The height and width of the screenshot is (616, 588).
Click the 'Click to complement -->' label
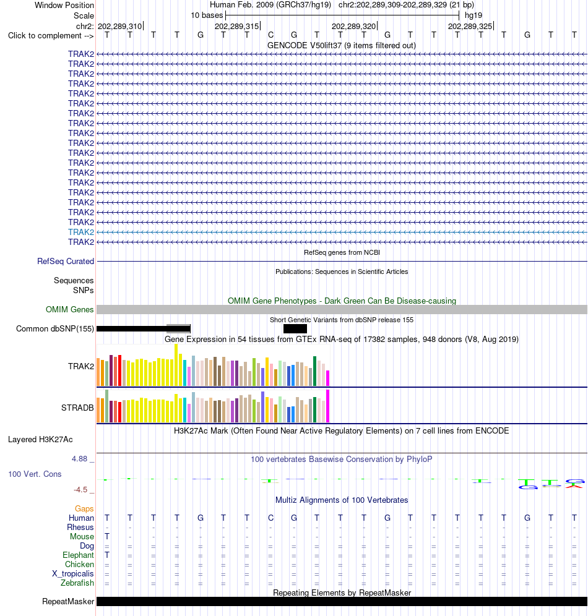pos(51,36)
